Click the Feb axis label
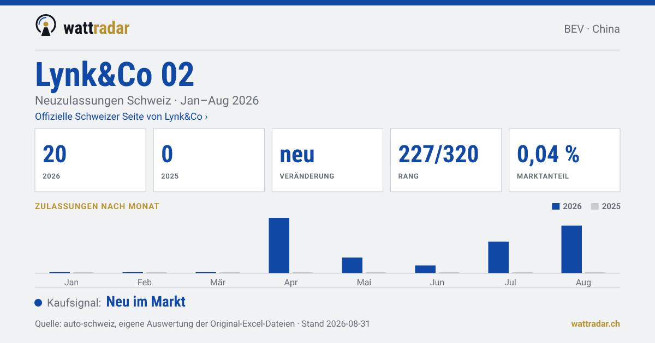 145,282
